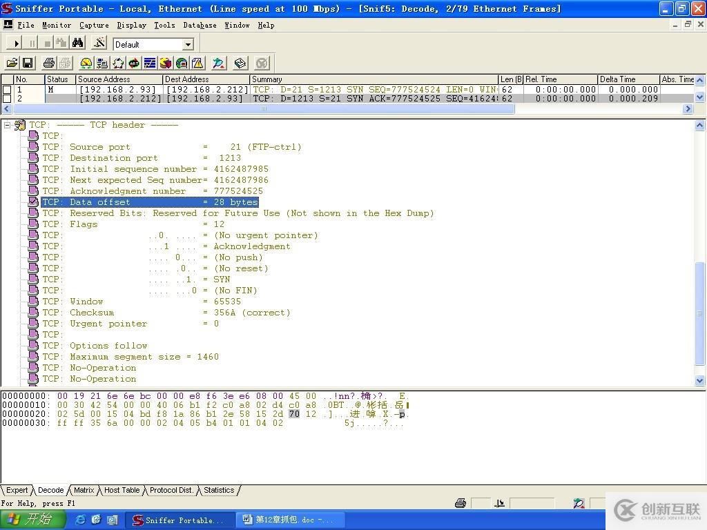
Task: Click the Start capture play button
Action: coord(17,43)
